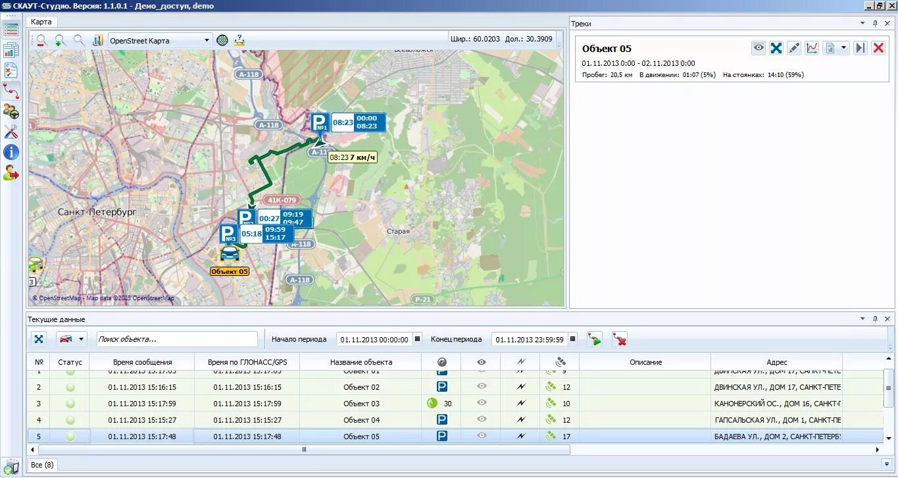Select the tracks route icon in the sidebar
Viewport: 898px width, 478px height.
point(11,91)
